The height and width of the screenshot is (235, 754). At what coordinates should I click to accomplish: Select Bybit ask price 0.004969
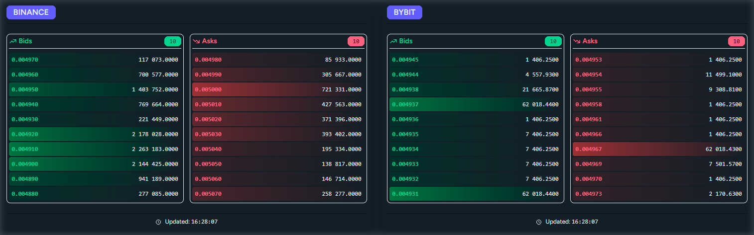[589, 164]
